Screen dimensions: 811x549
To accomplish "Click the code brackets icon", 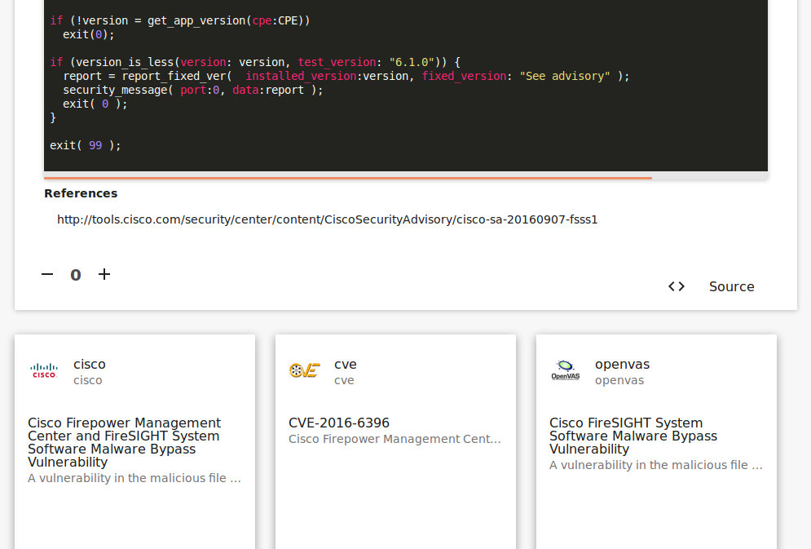I will point(677,286).
